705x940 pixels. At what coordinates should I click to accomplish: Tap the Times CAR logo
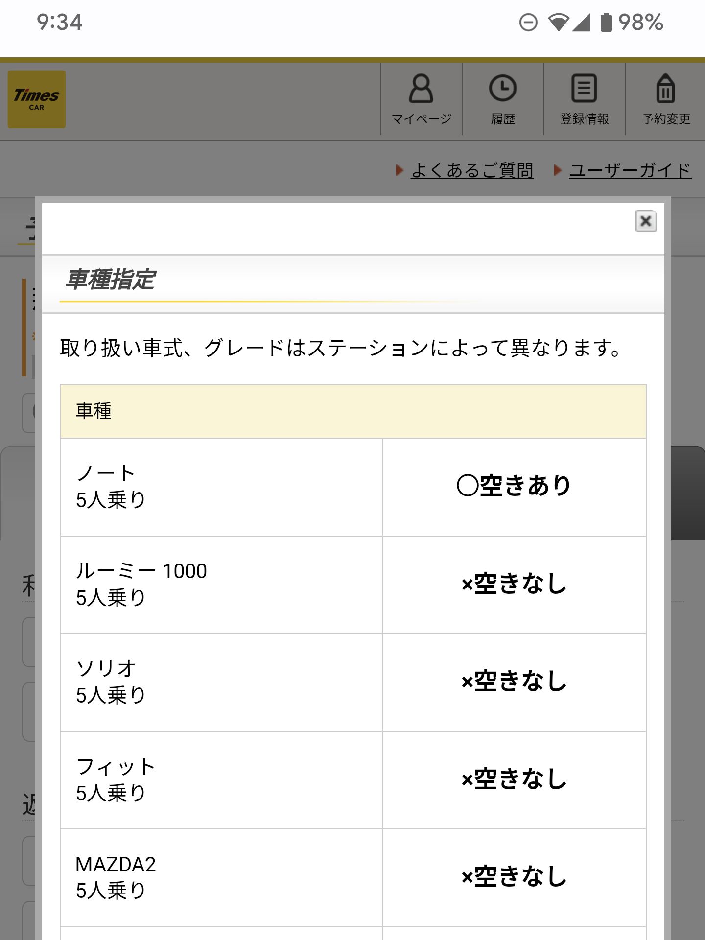pos(37,99)
